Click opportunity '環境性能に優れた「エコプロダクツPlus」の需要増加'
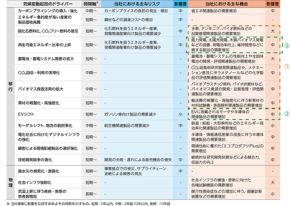Image resolution: width=290 pixels, height=206 pixels. pyautogui.click(x=227, y=148)
